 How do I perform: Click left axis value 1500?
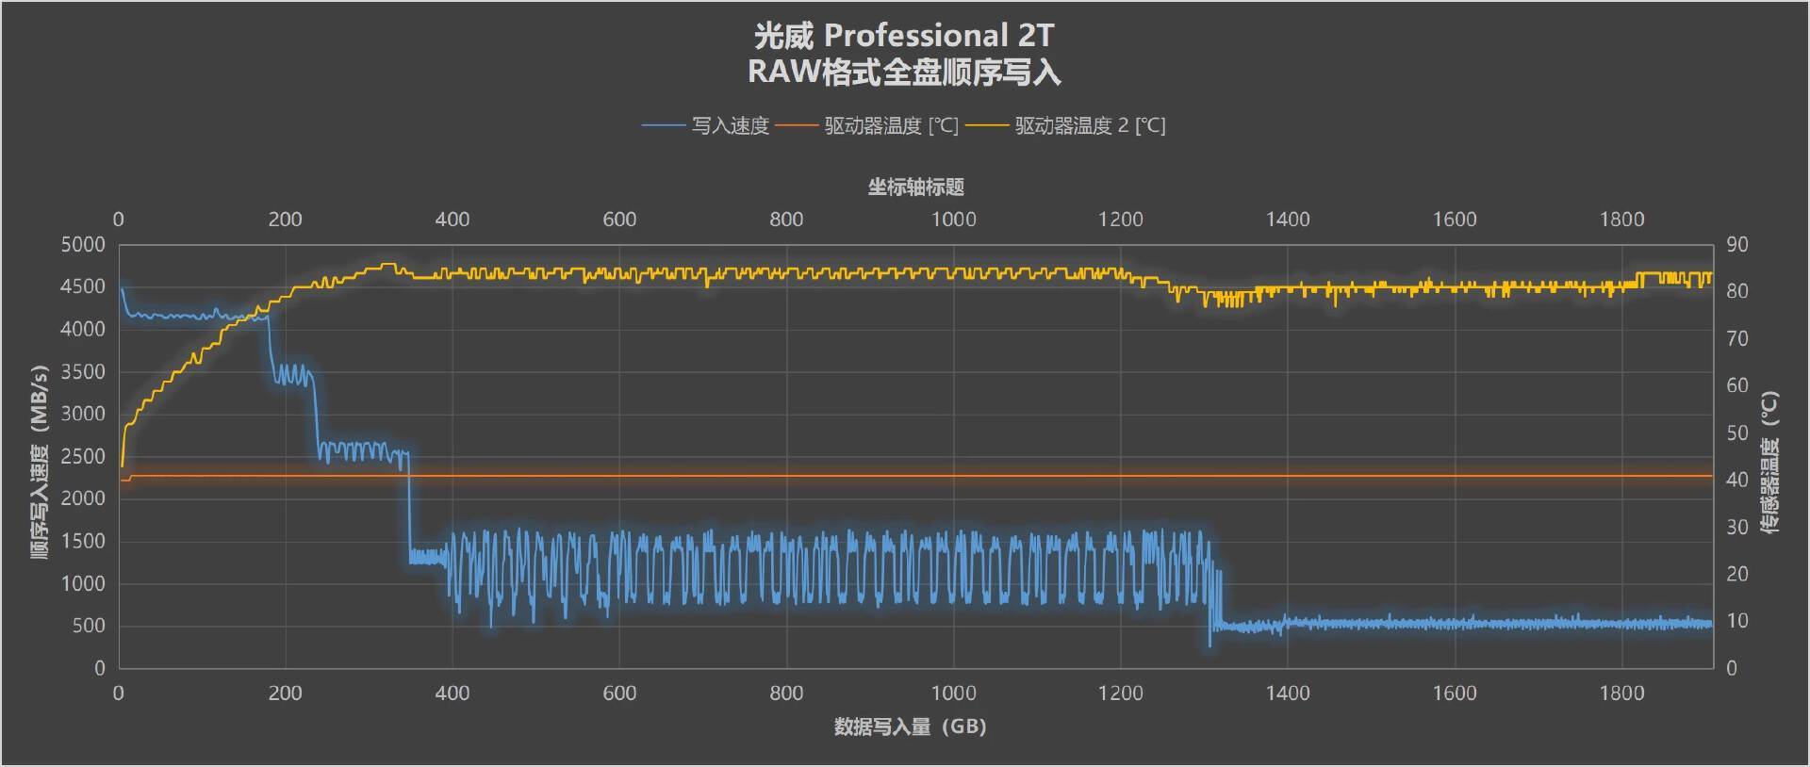coord(83,542)
